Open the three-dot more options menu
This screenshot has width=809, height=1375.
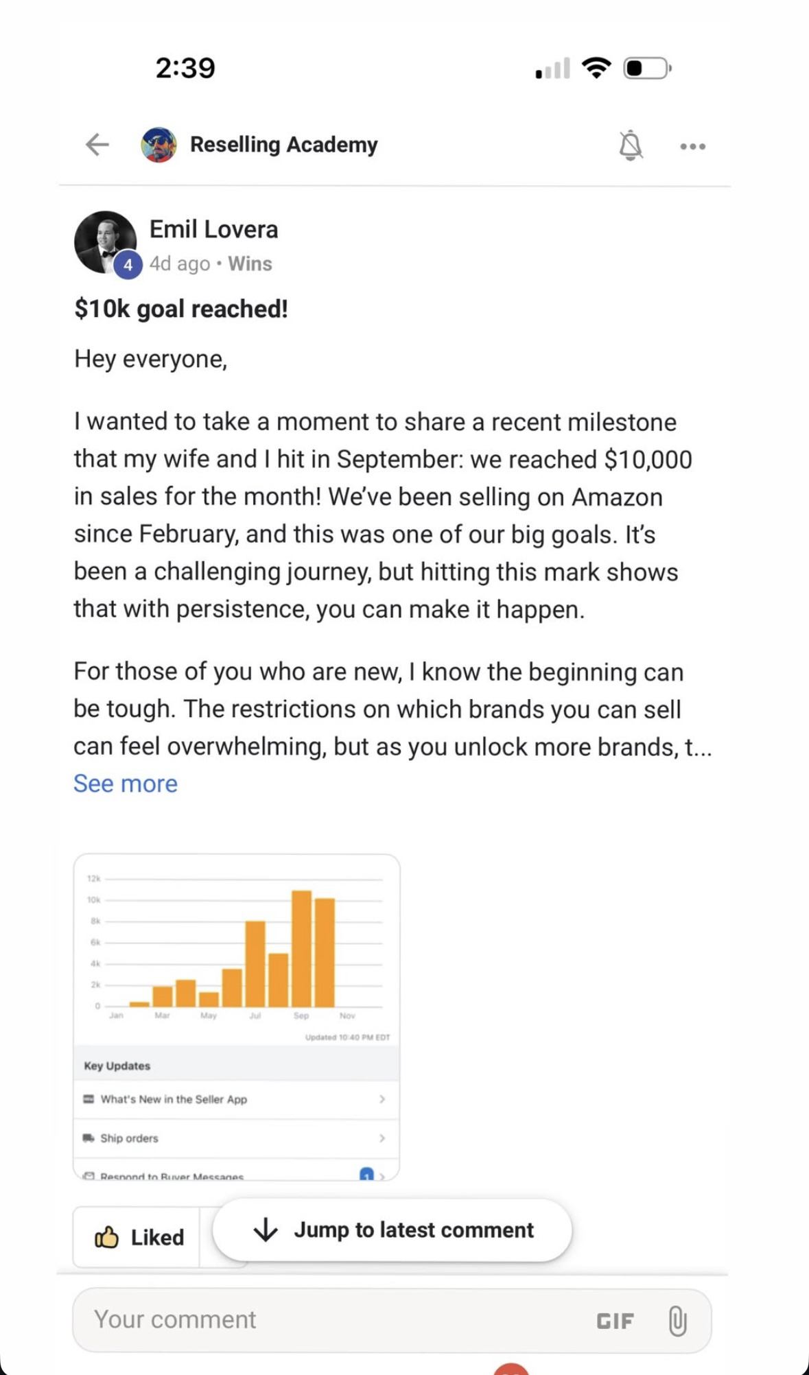(692, 146)
